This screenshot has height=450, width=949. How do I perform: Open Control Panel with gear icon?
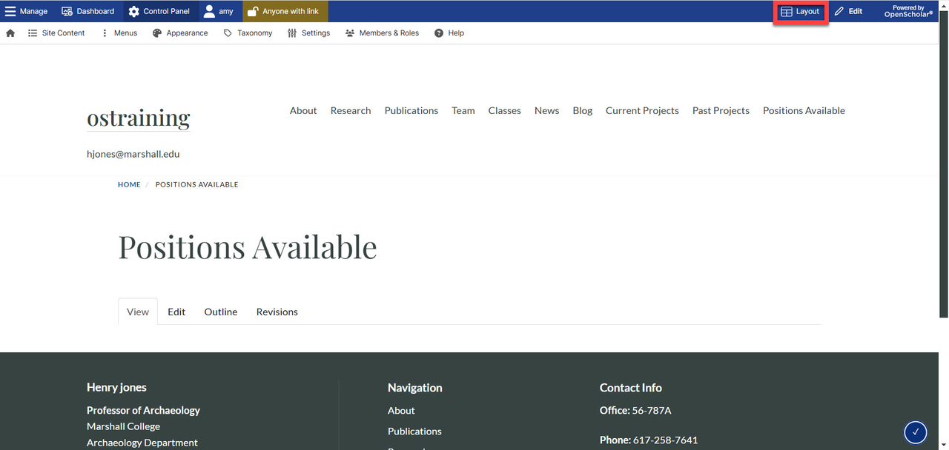[x=159, y=11]
